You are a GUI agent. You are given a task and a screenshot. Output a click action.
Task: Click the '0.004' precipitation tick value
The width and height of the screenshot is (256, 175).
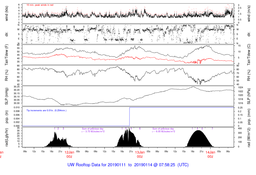point(17,118)
